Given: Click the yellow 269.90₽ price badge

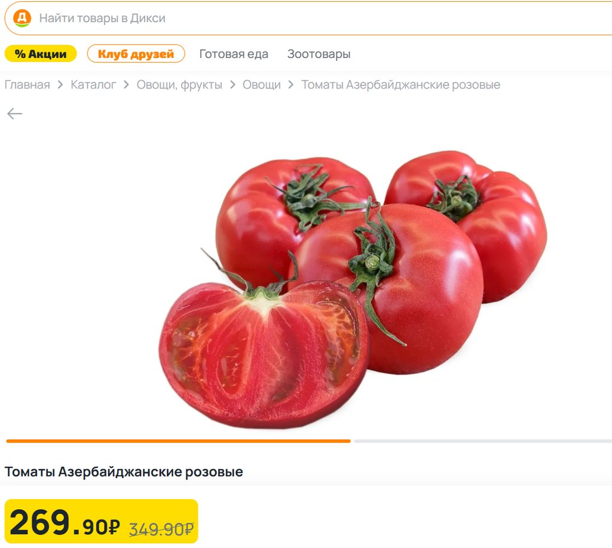Looking at the screenshot, I should point(102,521).
